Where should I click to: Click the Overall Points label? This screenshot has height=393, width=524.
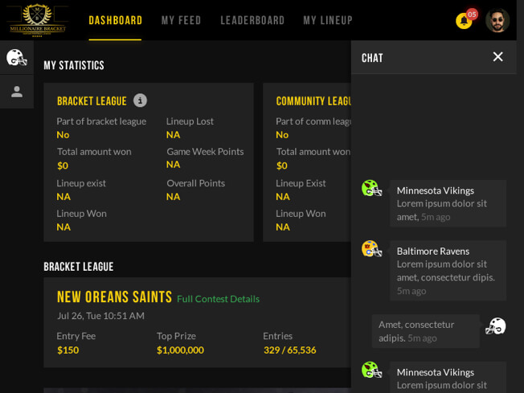tap(195, 183)
